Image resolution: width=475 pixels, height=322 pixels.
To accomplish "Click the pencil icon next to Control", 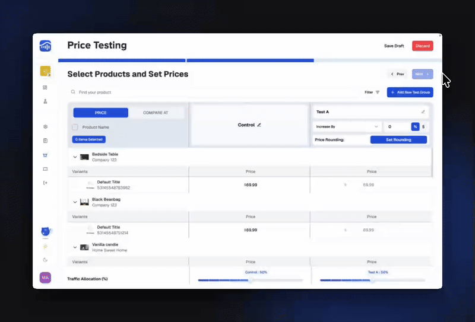I will (259, 125).
